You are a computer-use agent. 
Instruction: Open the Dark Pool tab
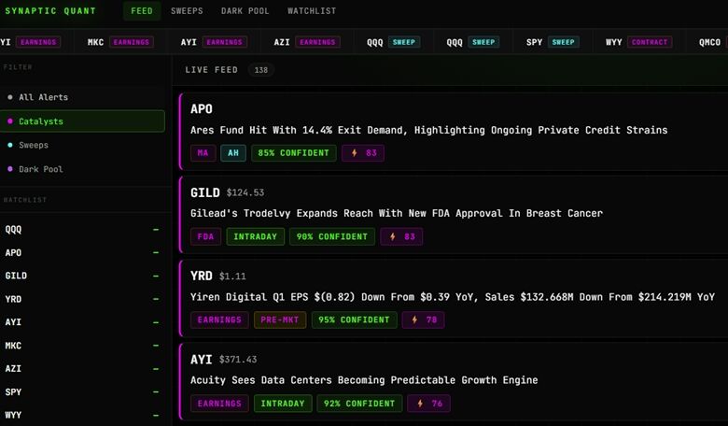(245, 11)
